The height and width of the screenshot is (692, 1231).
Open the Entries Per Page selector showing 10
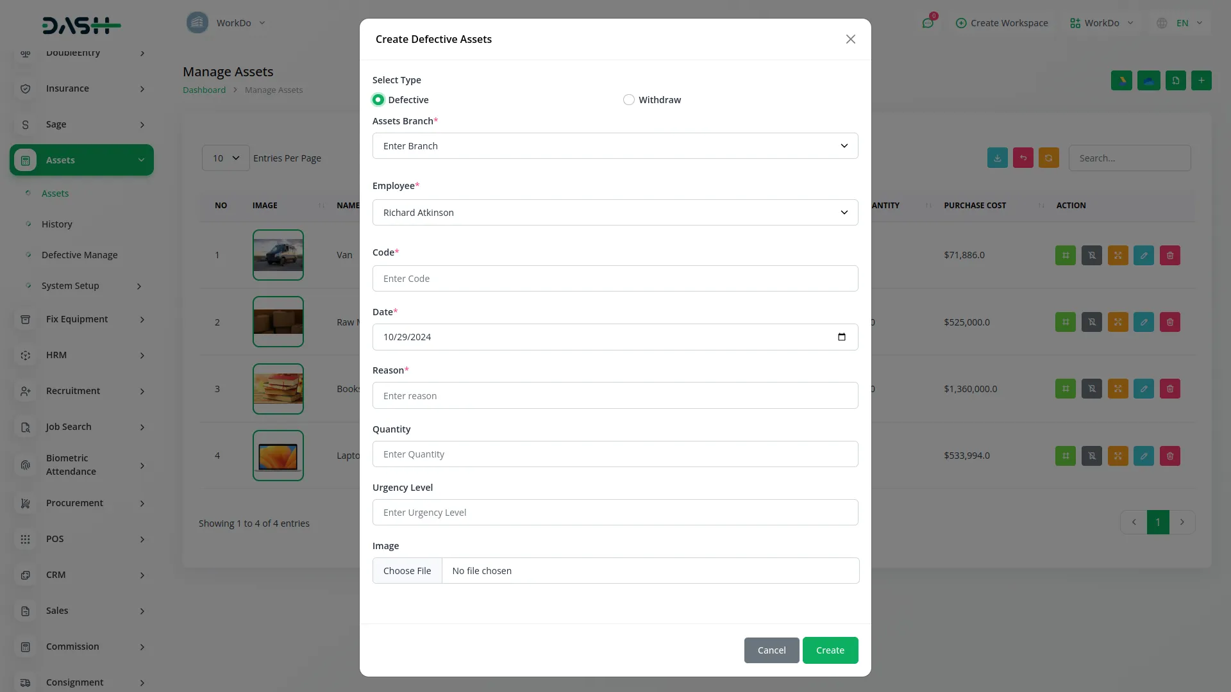[x=224, y=158]
